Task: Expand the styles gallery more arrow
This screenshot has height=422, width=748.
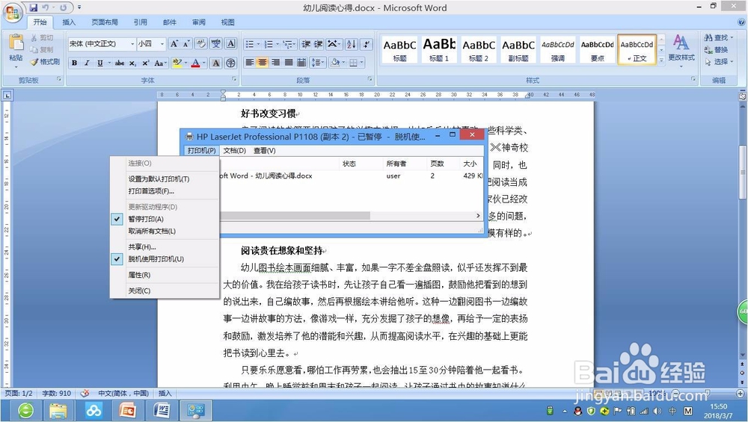Action: tap(662, 60)
